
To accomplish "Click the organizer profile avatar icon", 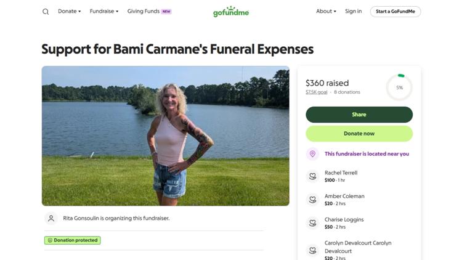I will (x=51, y=219).
